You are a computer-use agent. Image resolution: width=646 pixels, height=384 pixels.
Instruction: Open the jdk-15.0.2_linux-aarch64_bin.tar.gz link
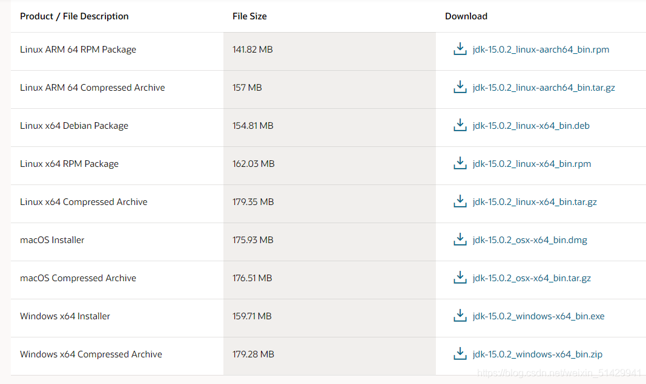coord(544,88)
